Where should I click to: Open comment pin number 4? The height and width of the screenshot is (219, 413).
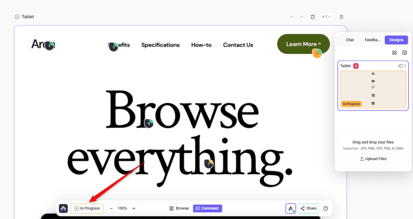point(149,123)
